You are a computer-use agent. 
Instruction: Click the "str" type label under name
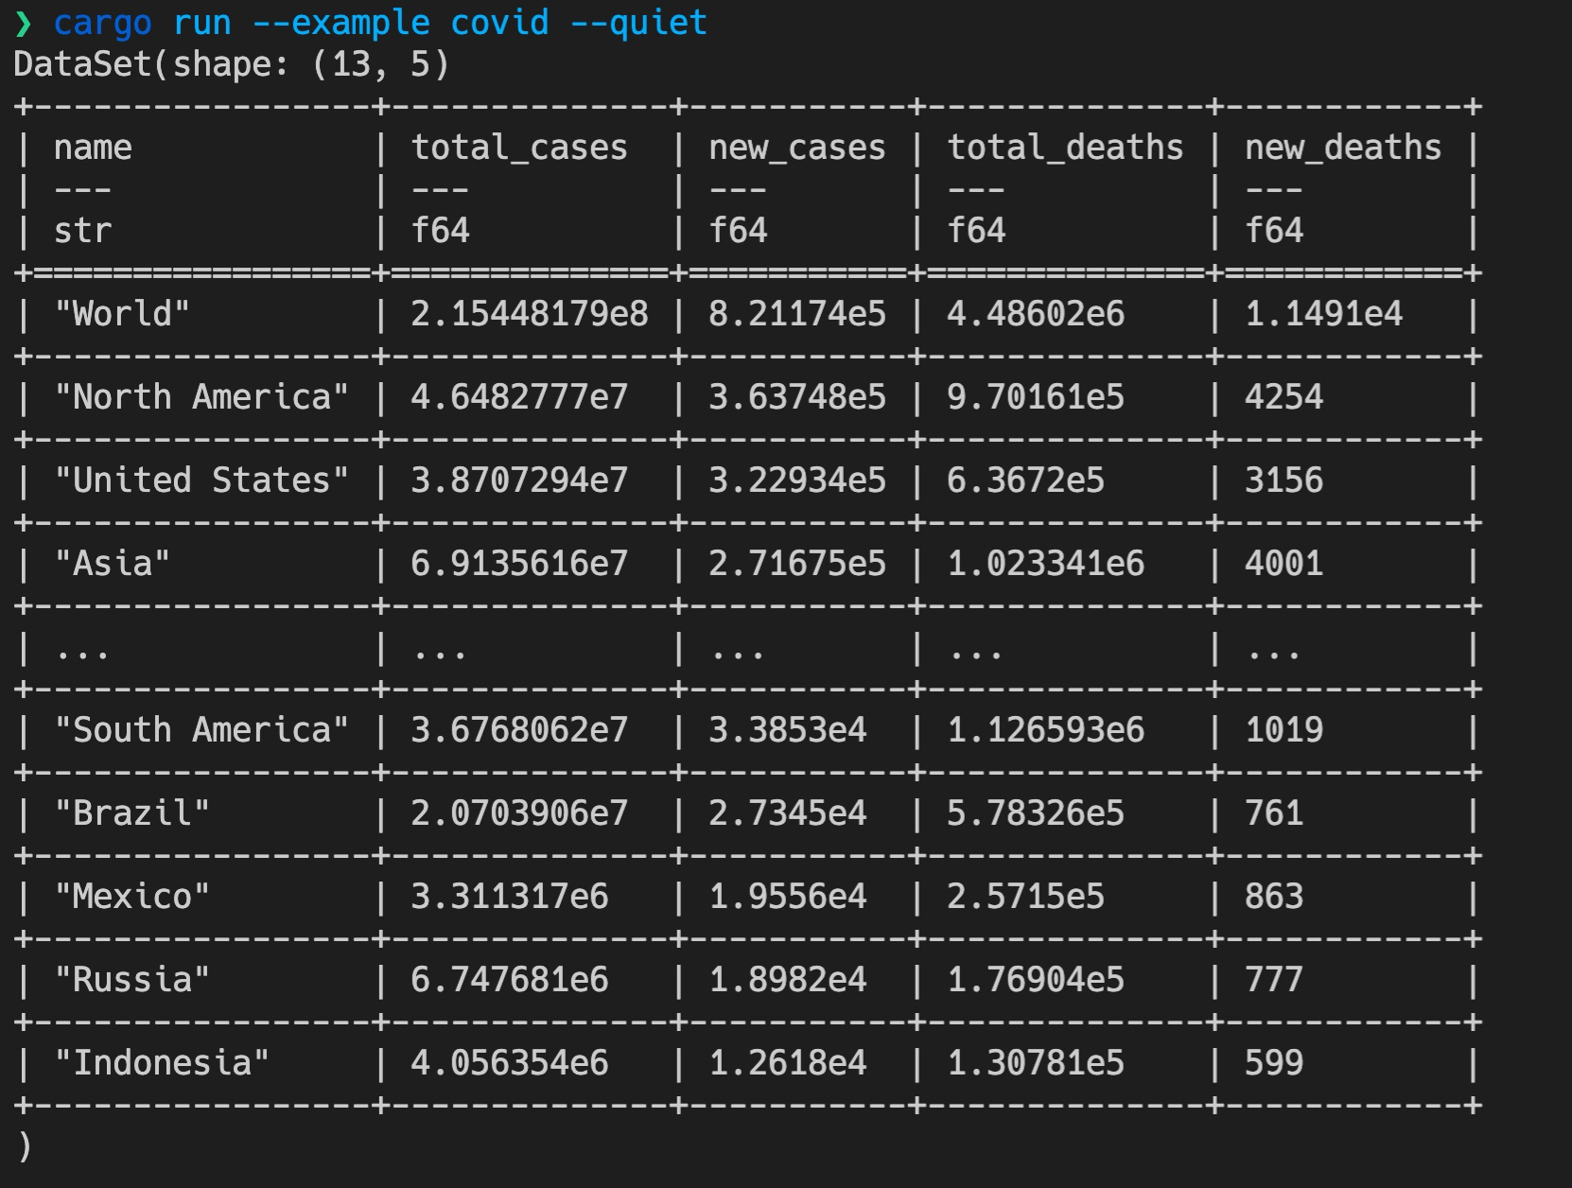point(82,231)
